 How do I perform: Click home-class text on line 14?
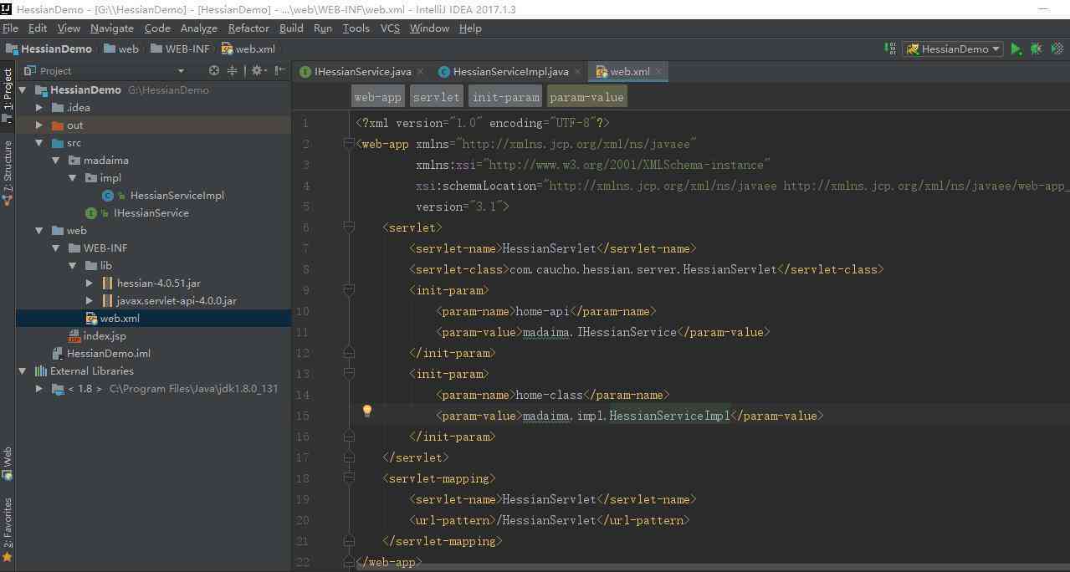[x=549, y=395]
